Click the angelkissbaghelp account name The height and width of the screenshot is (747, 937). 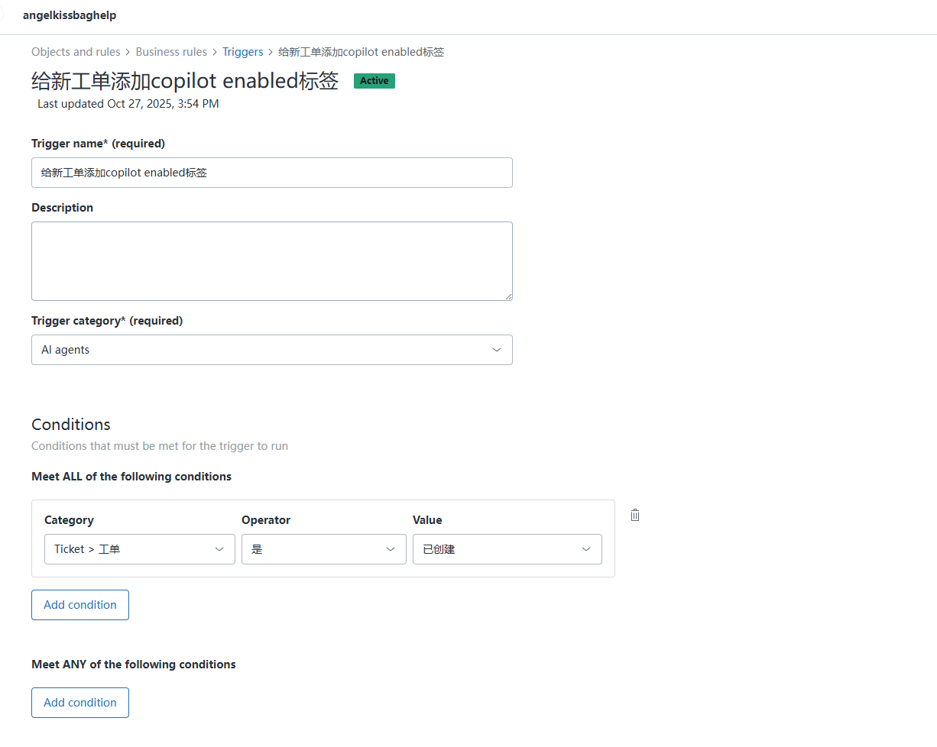pos(70,15)
